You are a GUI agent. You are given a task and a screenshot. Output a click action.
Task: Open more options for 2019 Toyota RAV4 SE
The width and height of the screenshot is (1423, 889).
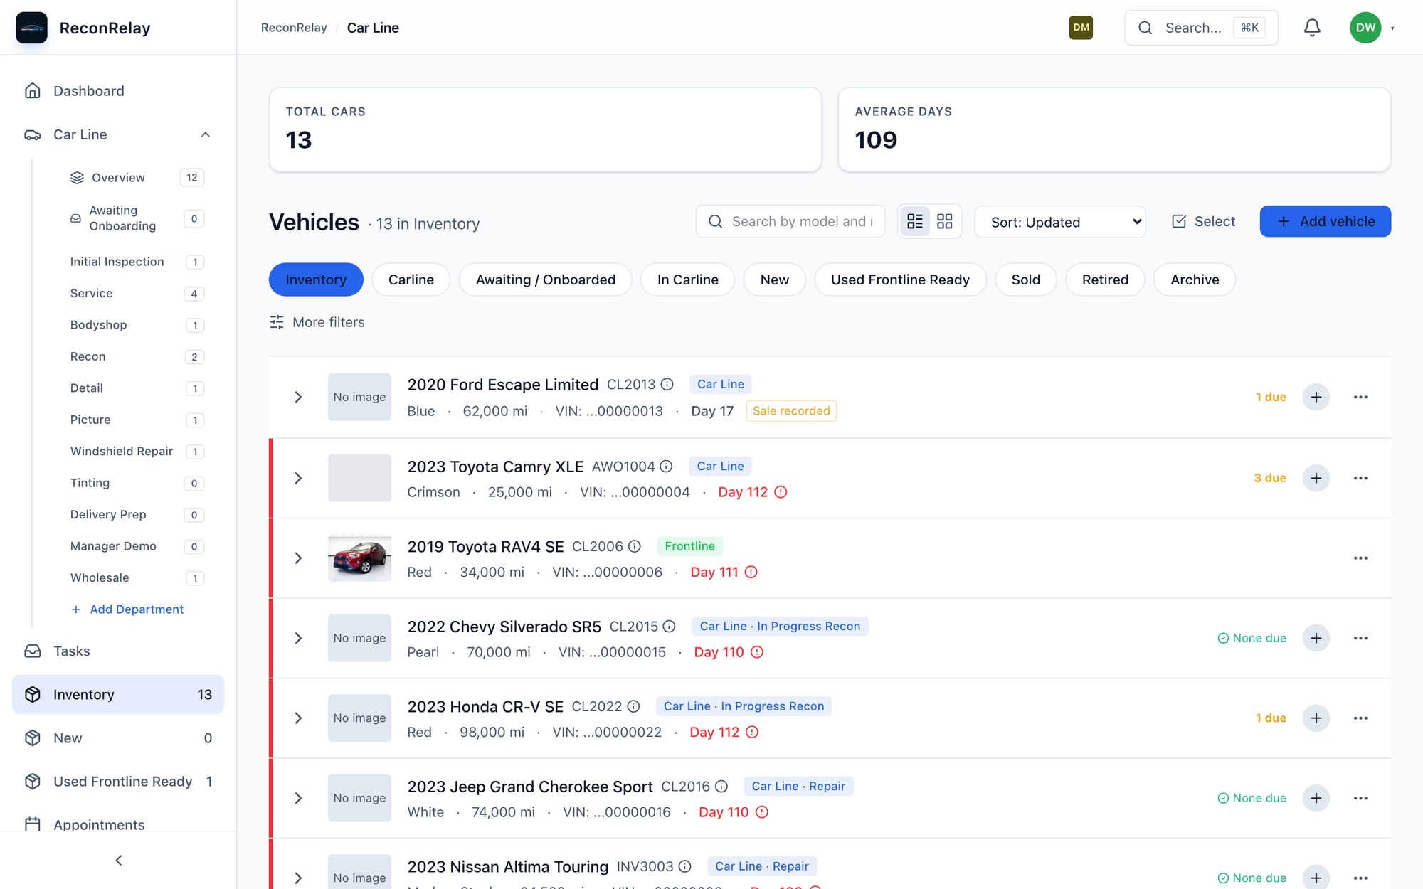1360,558
